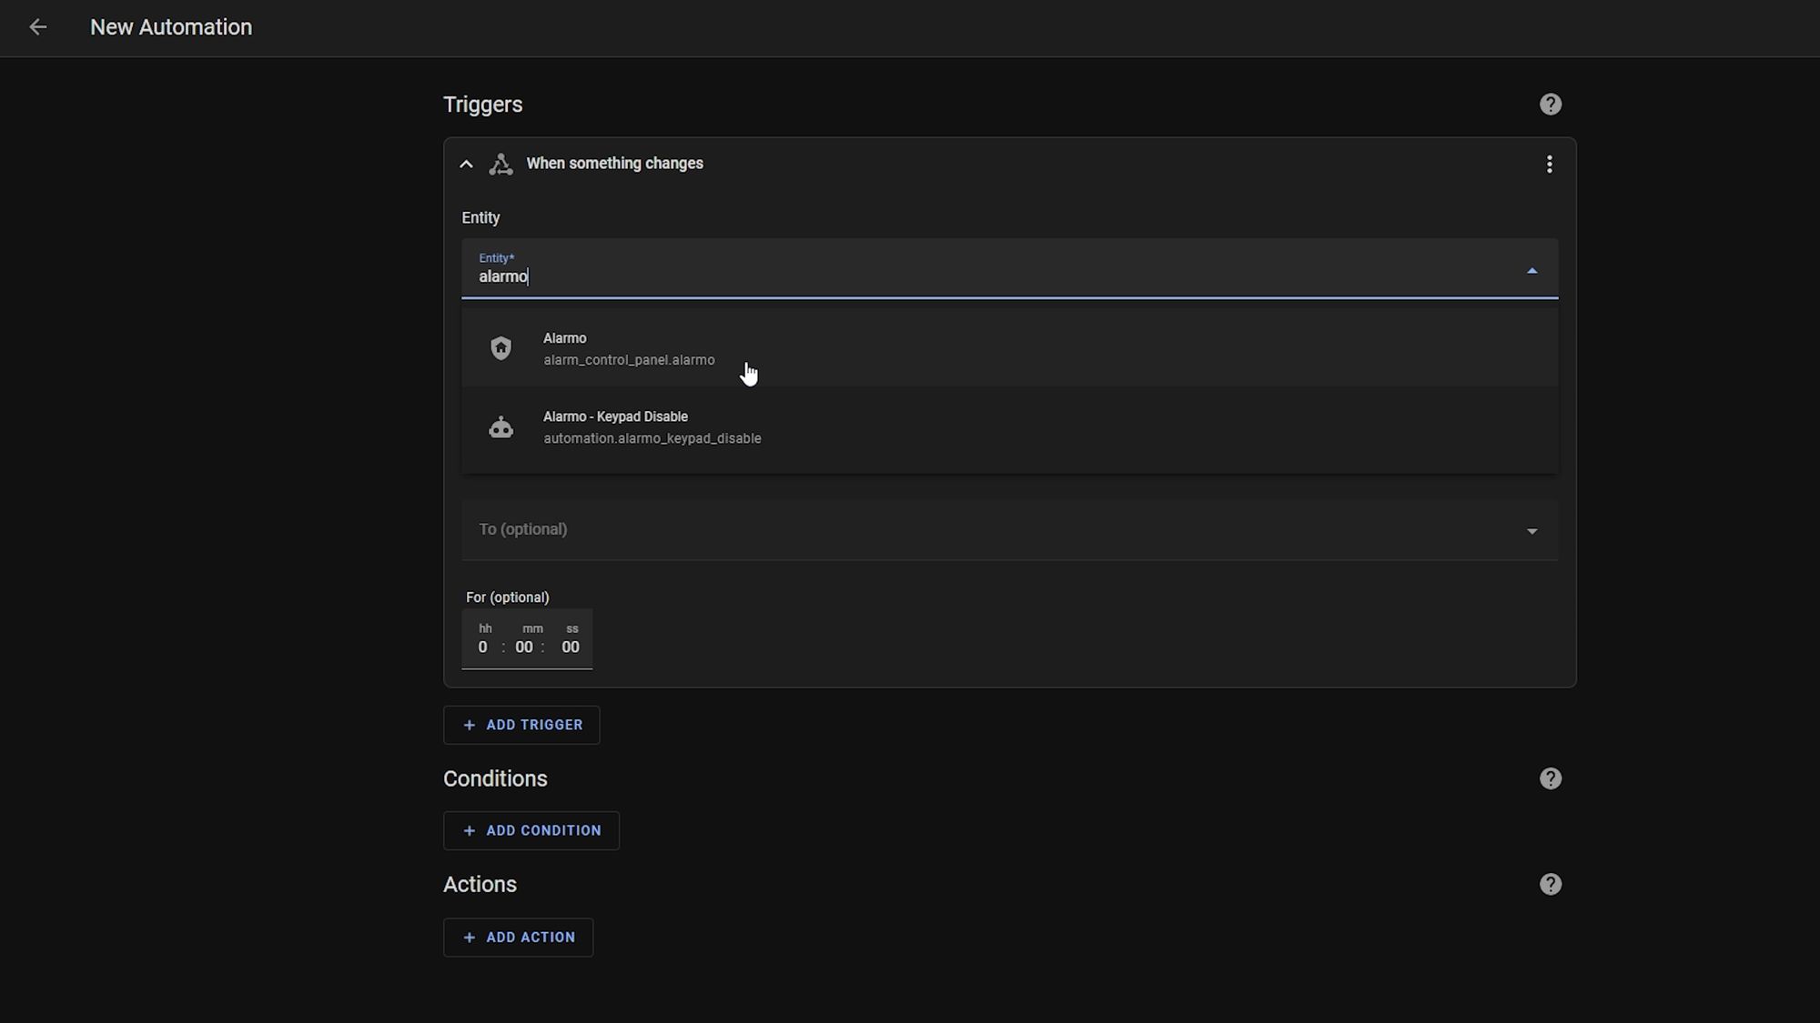Click the Alarmo shield icon
The width and height of the screenshot is (1820, 1023).
(x=500, y=348)
